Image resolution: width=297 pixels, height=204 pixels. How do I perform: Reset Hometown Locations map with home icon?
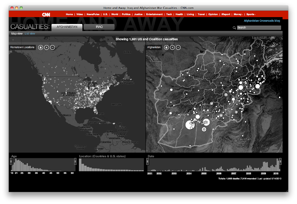tap(41, 48)
